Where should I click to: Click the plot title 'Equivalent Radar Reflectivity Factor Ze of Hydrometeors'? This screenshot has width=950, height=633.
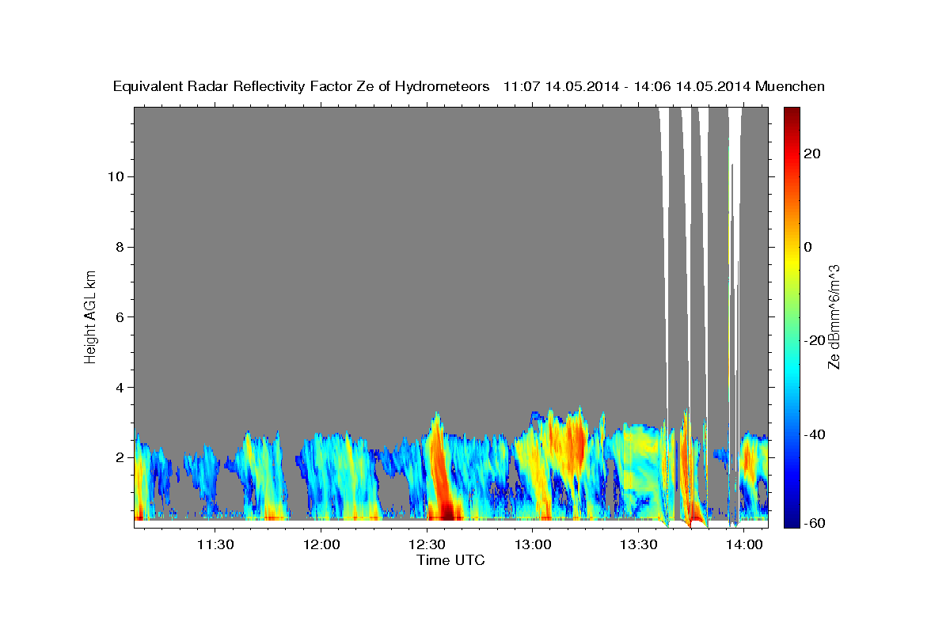tap(302, 86)
